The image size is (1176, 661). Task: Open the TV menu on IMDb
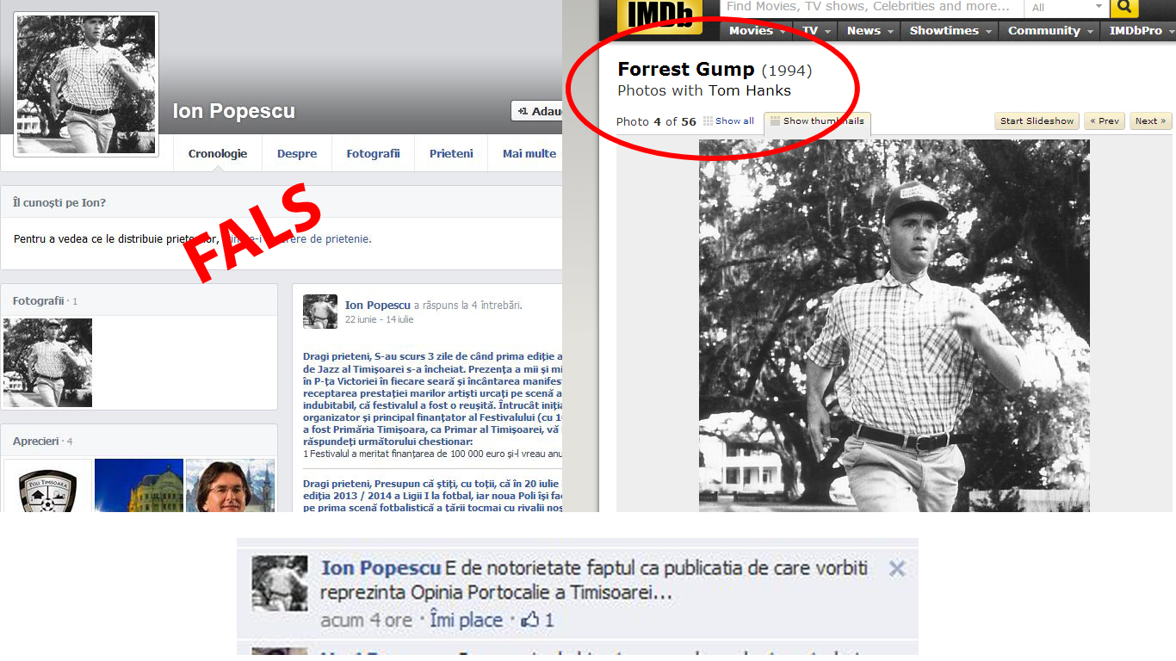tap(816, 30)
